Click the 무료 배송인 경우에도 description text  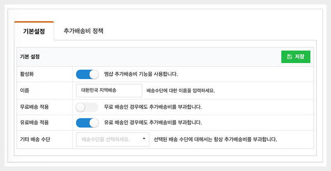(153, 107)
